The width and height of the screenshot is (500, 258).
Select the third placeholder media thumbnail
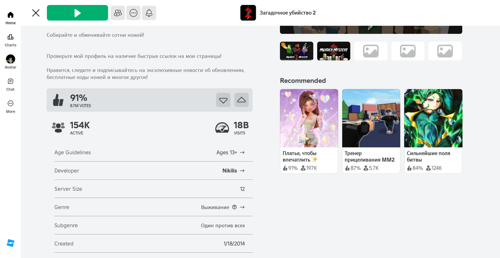click(371, 51)
